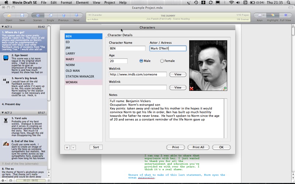Click the Highlight toolbar icon
Viewport: 295px width, 184px height.
tap(273, 15)
